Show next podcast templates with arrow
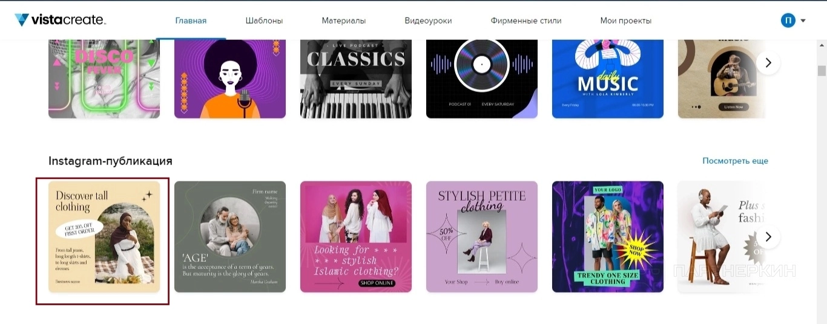 [x=768, y=62]
